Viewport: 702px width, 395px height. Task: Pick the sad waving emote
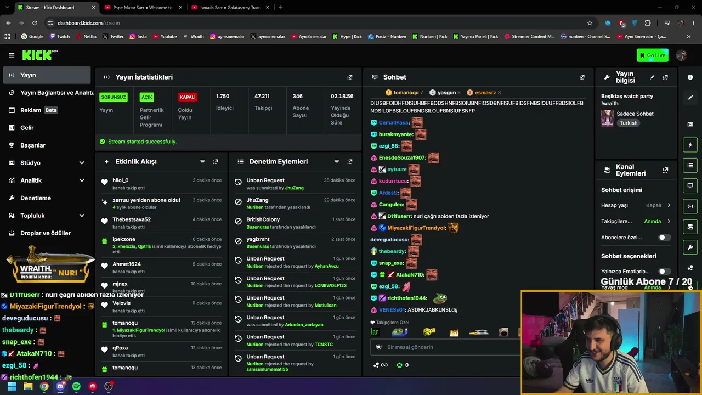pos(429,332)
